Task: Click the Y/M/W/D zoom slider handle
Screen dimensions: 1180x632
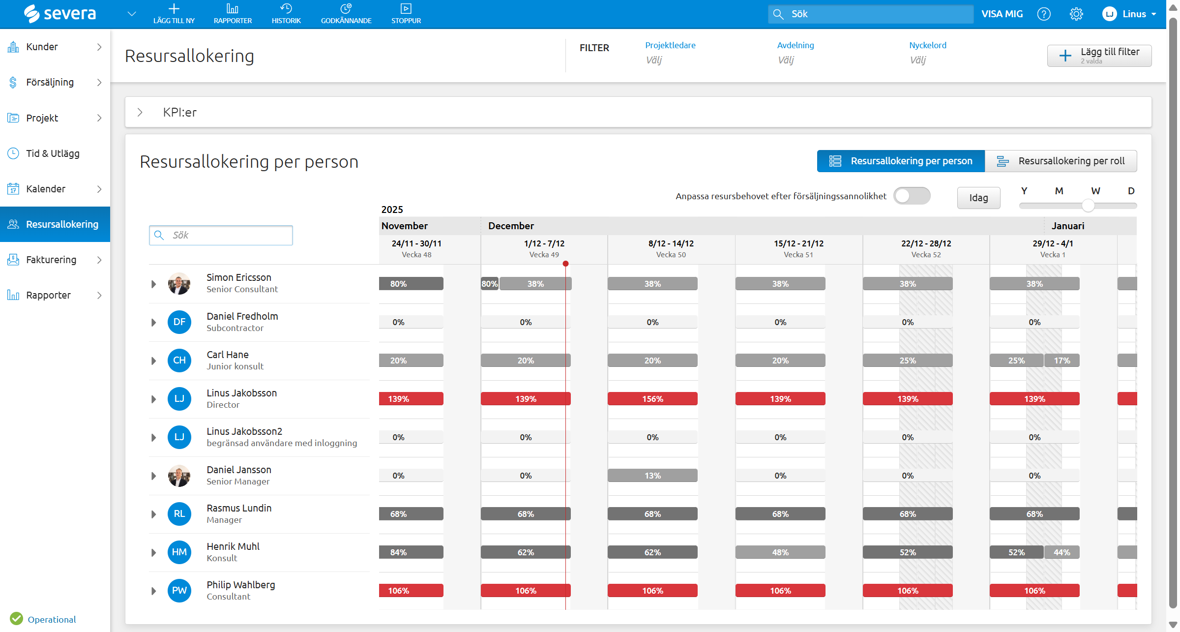Action: (x=1088, y=206)
